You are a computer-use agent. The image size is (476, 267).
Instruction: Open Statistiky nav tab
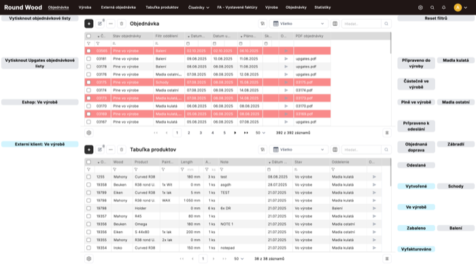[x=322, y=7]
